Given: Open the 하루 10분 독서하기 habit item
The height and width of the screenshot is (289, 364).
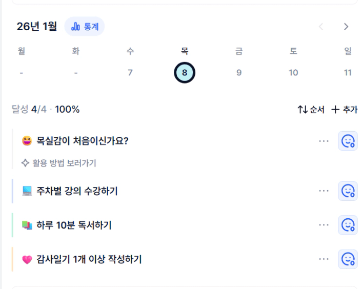Looking at the screenshot, I should 74,225.
